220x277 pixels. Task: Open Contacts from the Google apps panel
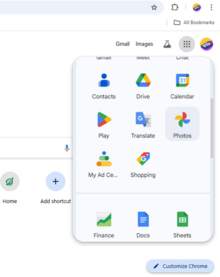(104, 86)
